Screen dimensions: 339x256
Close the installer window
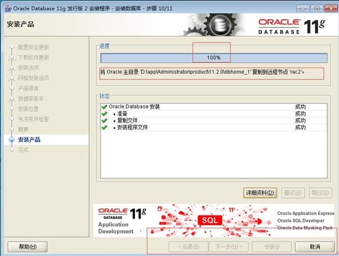(x=331, y=8)
